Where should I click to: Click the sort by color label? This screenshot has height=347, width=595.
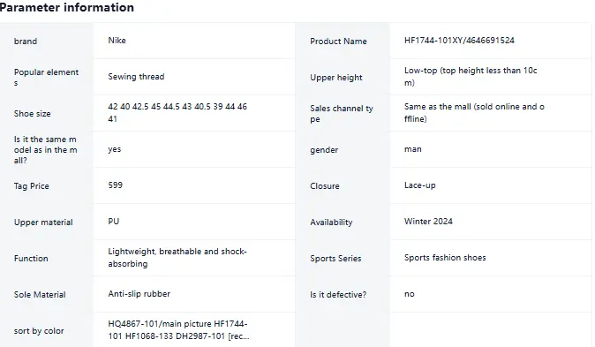click(39, 331)
